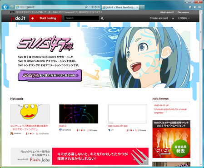Open the Web Audio API test title link
Screen dimensions: 204x168
pos(118,126)
